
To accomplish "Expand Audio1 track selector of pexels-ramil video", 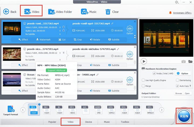I will 60,31.
